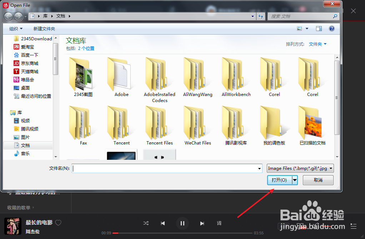Skip to next track

pyautogui.click(x=202, y=223)
